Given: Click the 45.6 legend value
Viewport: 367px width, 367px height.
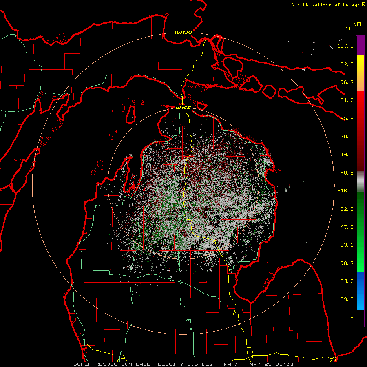Looking at the screenshot, I should point(347,118).
